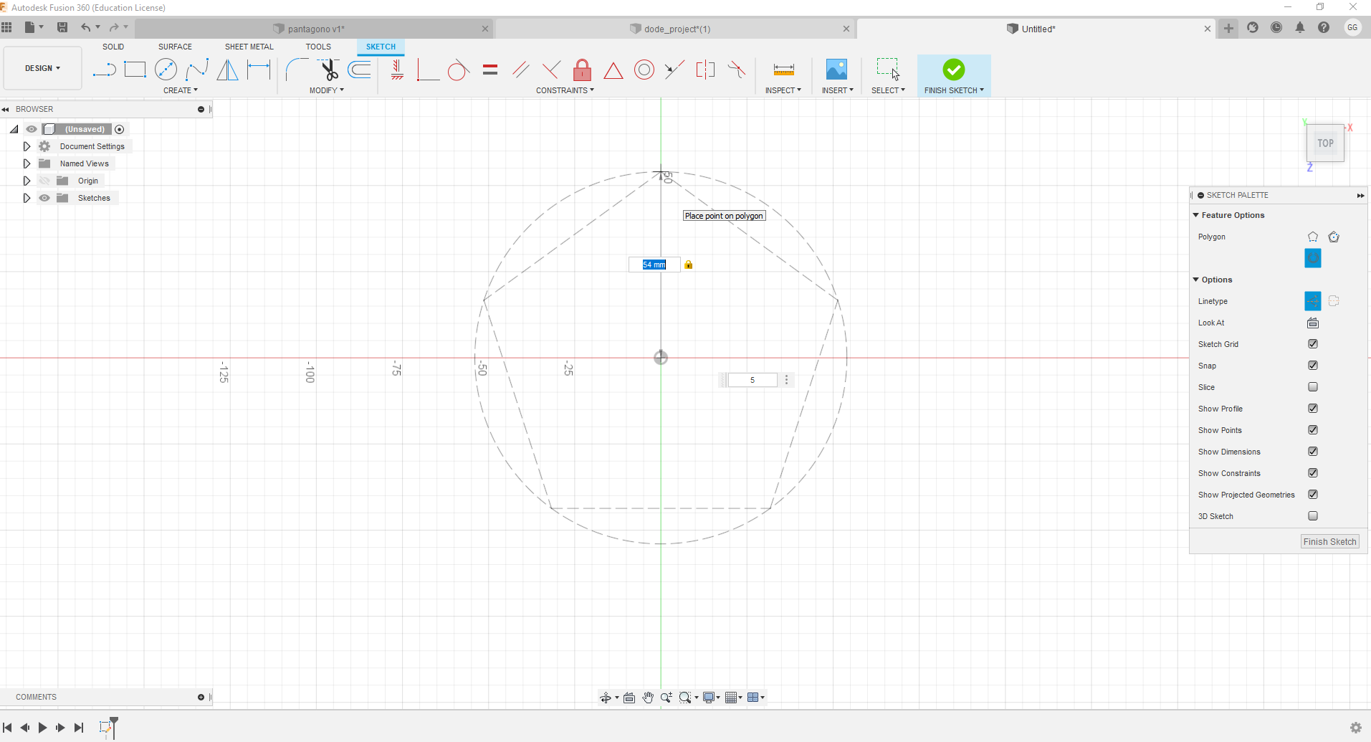The image size is (1371, 742).
Task: Click the Finish Sketch palette button
Action: pos(1329,542)
